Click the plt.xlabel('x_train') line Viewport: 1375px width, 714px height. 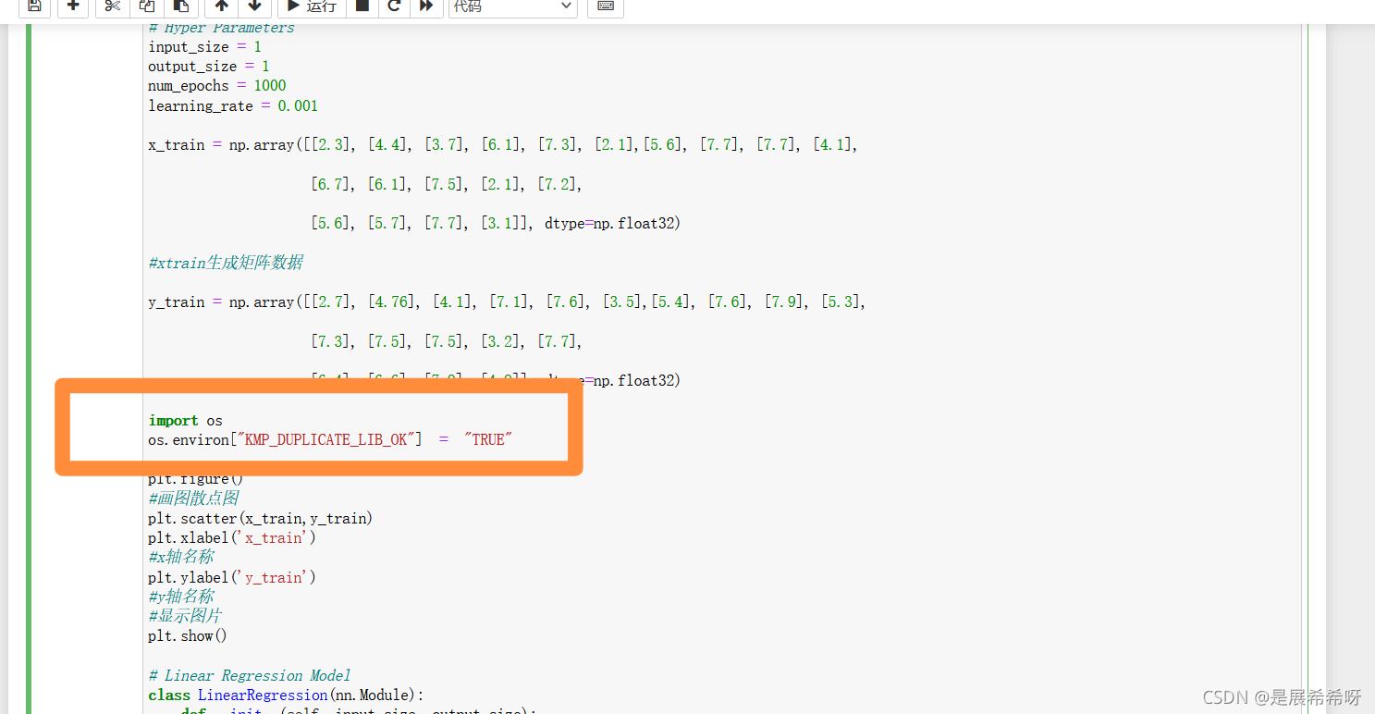232,538
